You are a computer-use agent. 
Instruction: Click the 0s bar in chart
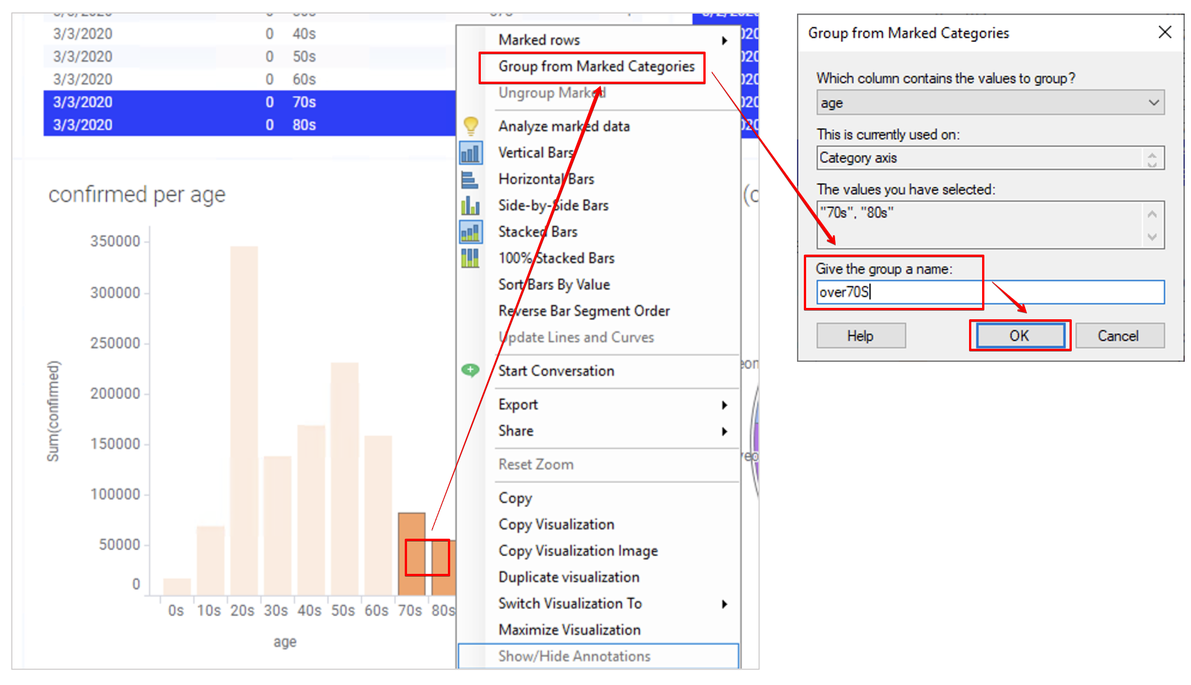[x=177, y=587]
